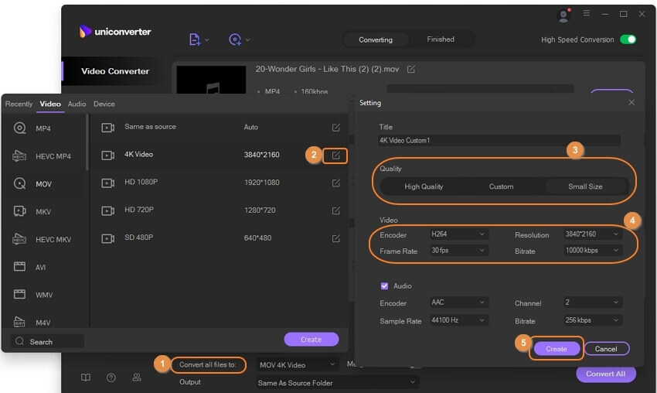The height and width of the screenshot is (393, 657).
Task: Click Cancel in the Setting dialog
Action: click(x=606, y=349)
